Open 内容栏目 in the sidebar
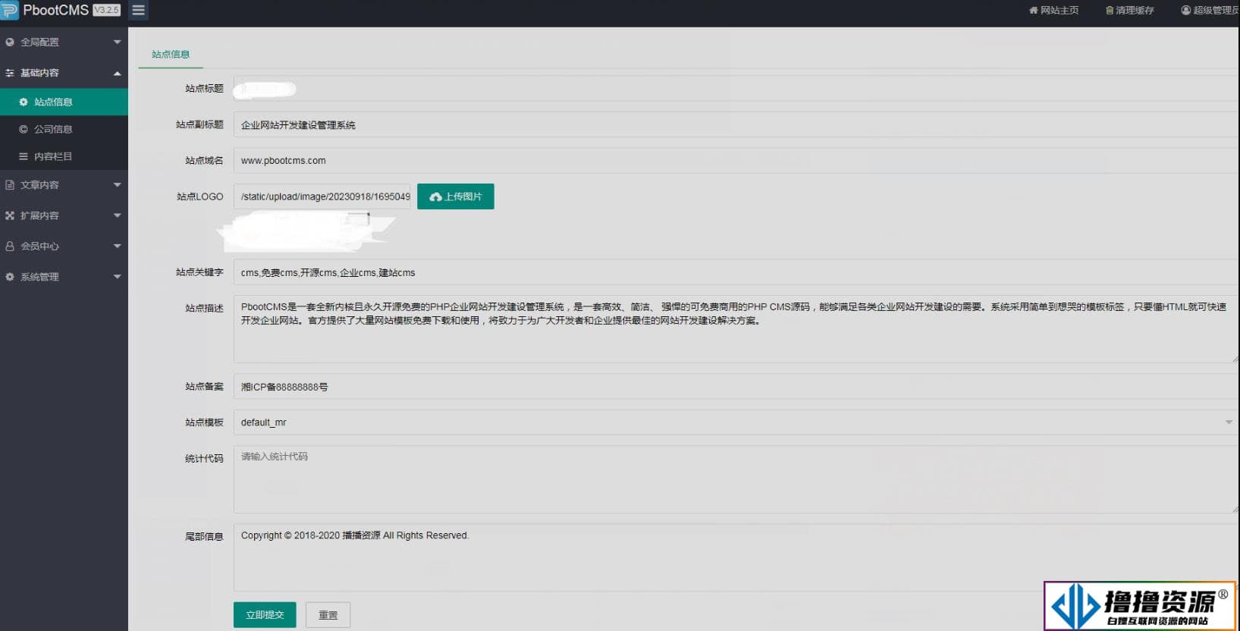 (64, 156)
